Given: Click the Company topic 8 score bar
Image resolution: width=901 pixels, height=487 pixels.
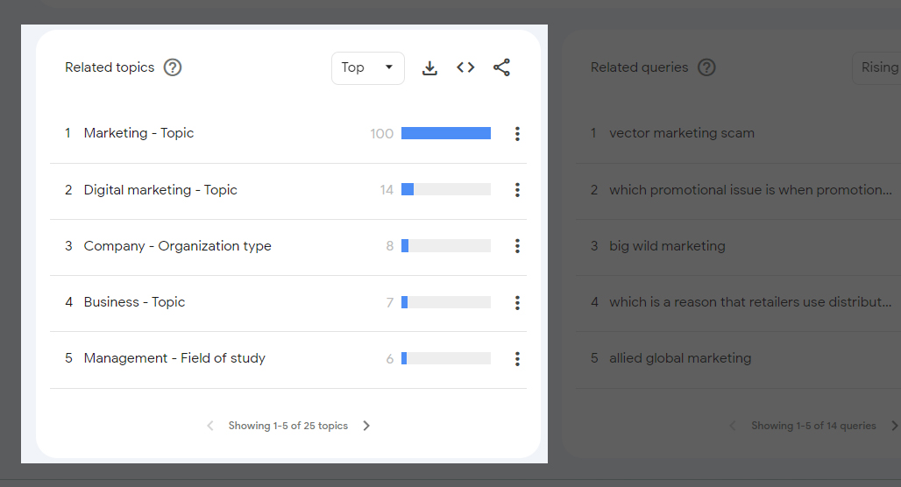Looking at the screenshot, I should (446, 246).
